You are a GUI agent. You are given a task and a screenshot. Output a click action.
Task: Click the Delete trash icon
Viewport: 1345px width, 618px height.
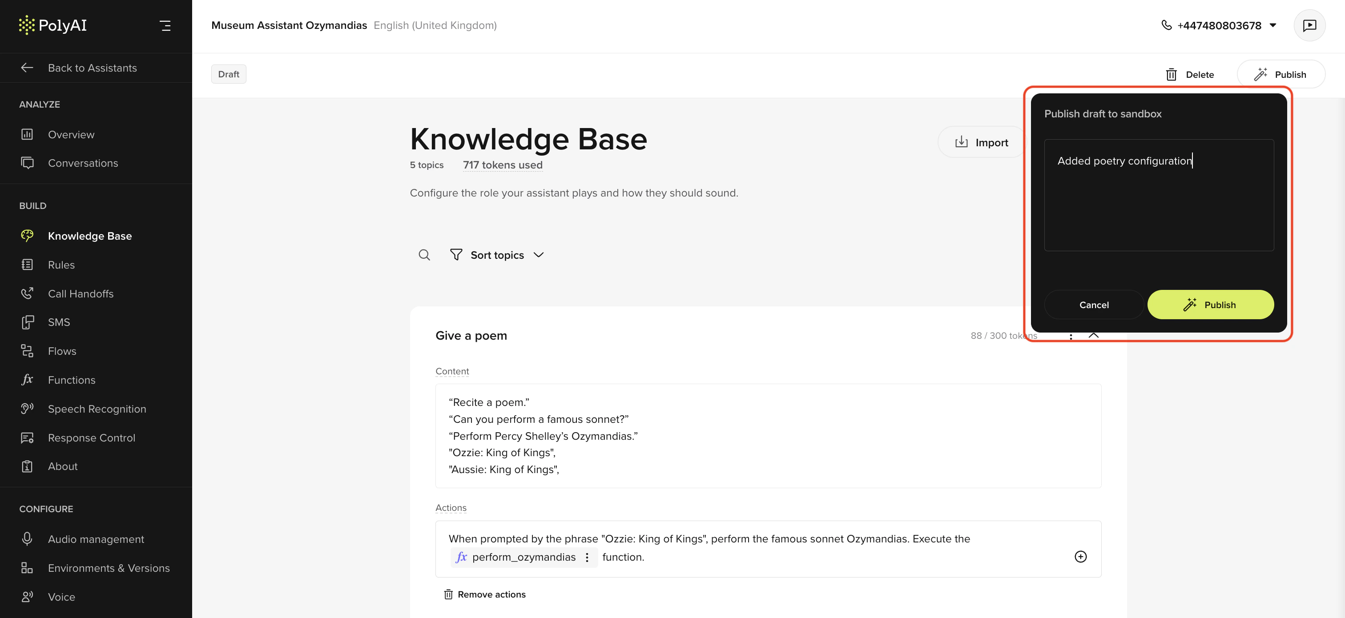click(x=1171, y=75)
